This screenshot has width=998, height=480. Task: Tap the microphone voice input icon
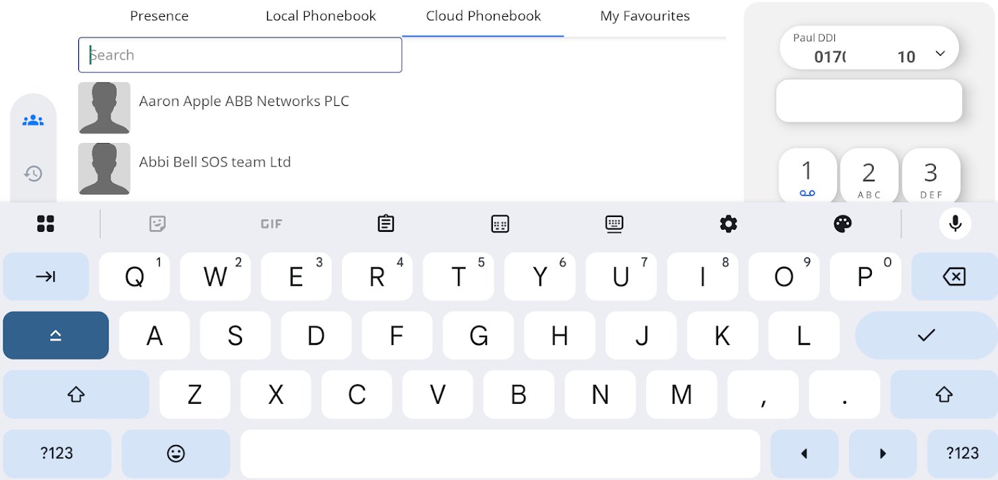pos(955,224)
